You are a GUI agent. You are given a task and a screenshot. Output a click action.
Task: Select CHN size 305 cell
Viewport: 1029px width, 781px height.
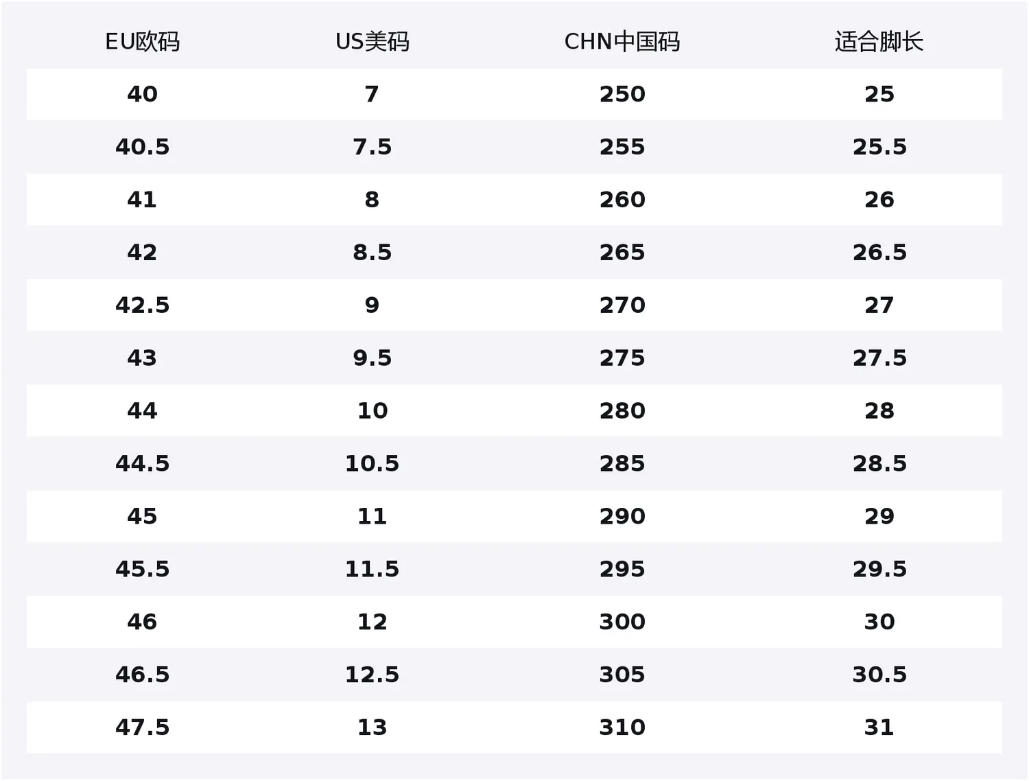pos(622,675)
